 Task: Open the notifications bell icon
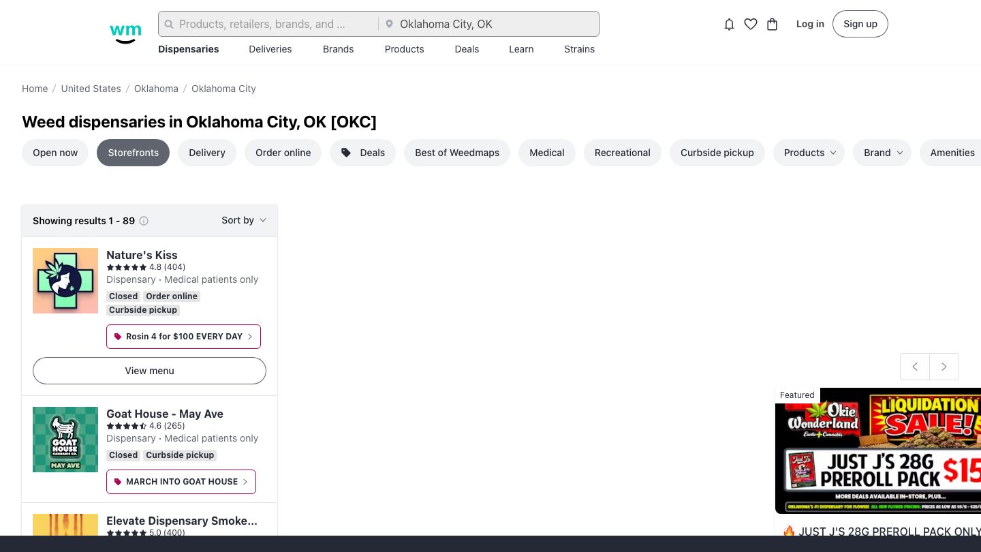tap(729, 25)
